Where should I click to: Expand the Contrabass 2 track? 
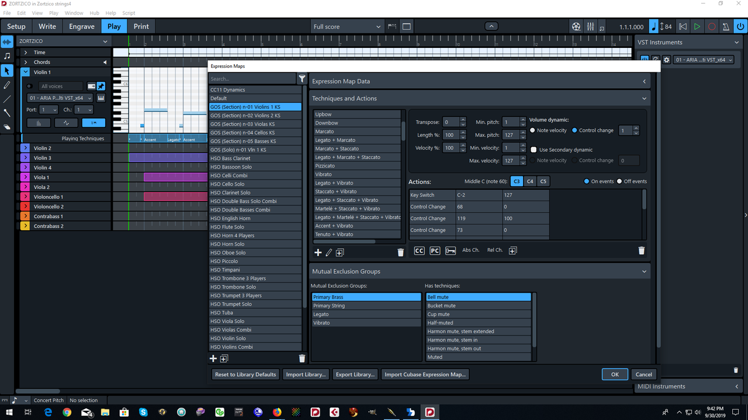click(x=25, y=226)
